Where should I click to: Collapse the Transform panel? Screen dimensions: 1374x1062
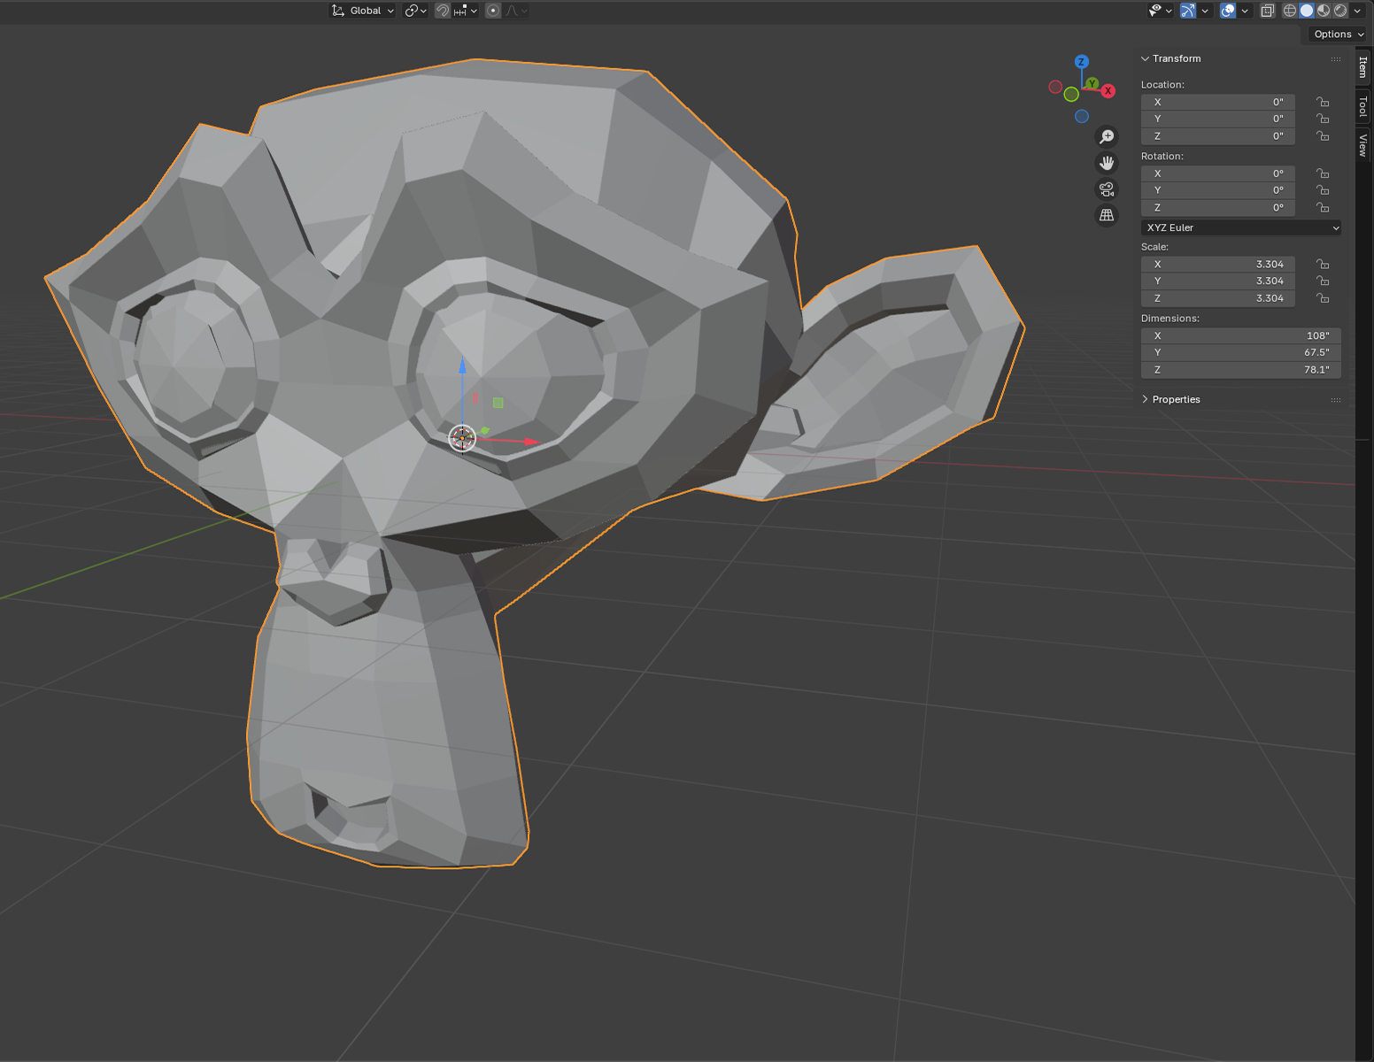coord(1145,58)
